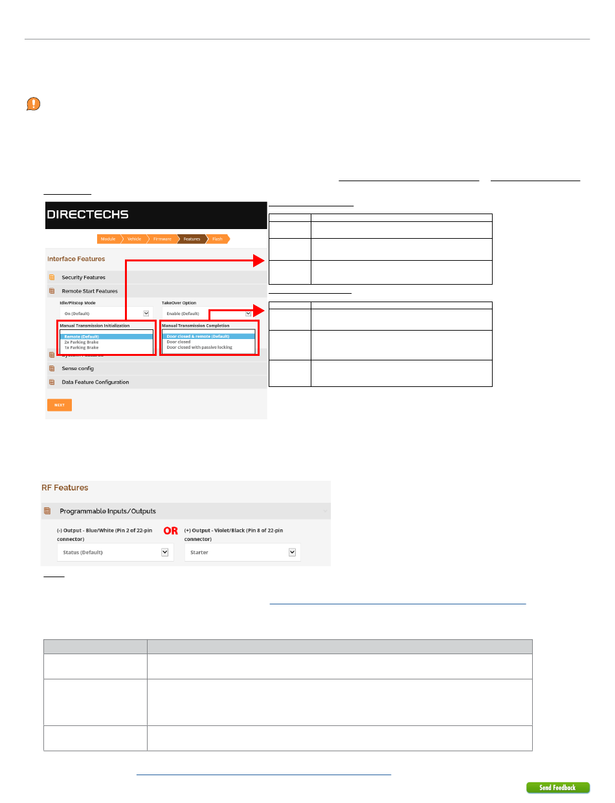
Task: Open the TakeOver Option dropdown
Action: click(x=207, y=313)
